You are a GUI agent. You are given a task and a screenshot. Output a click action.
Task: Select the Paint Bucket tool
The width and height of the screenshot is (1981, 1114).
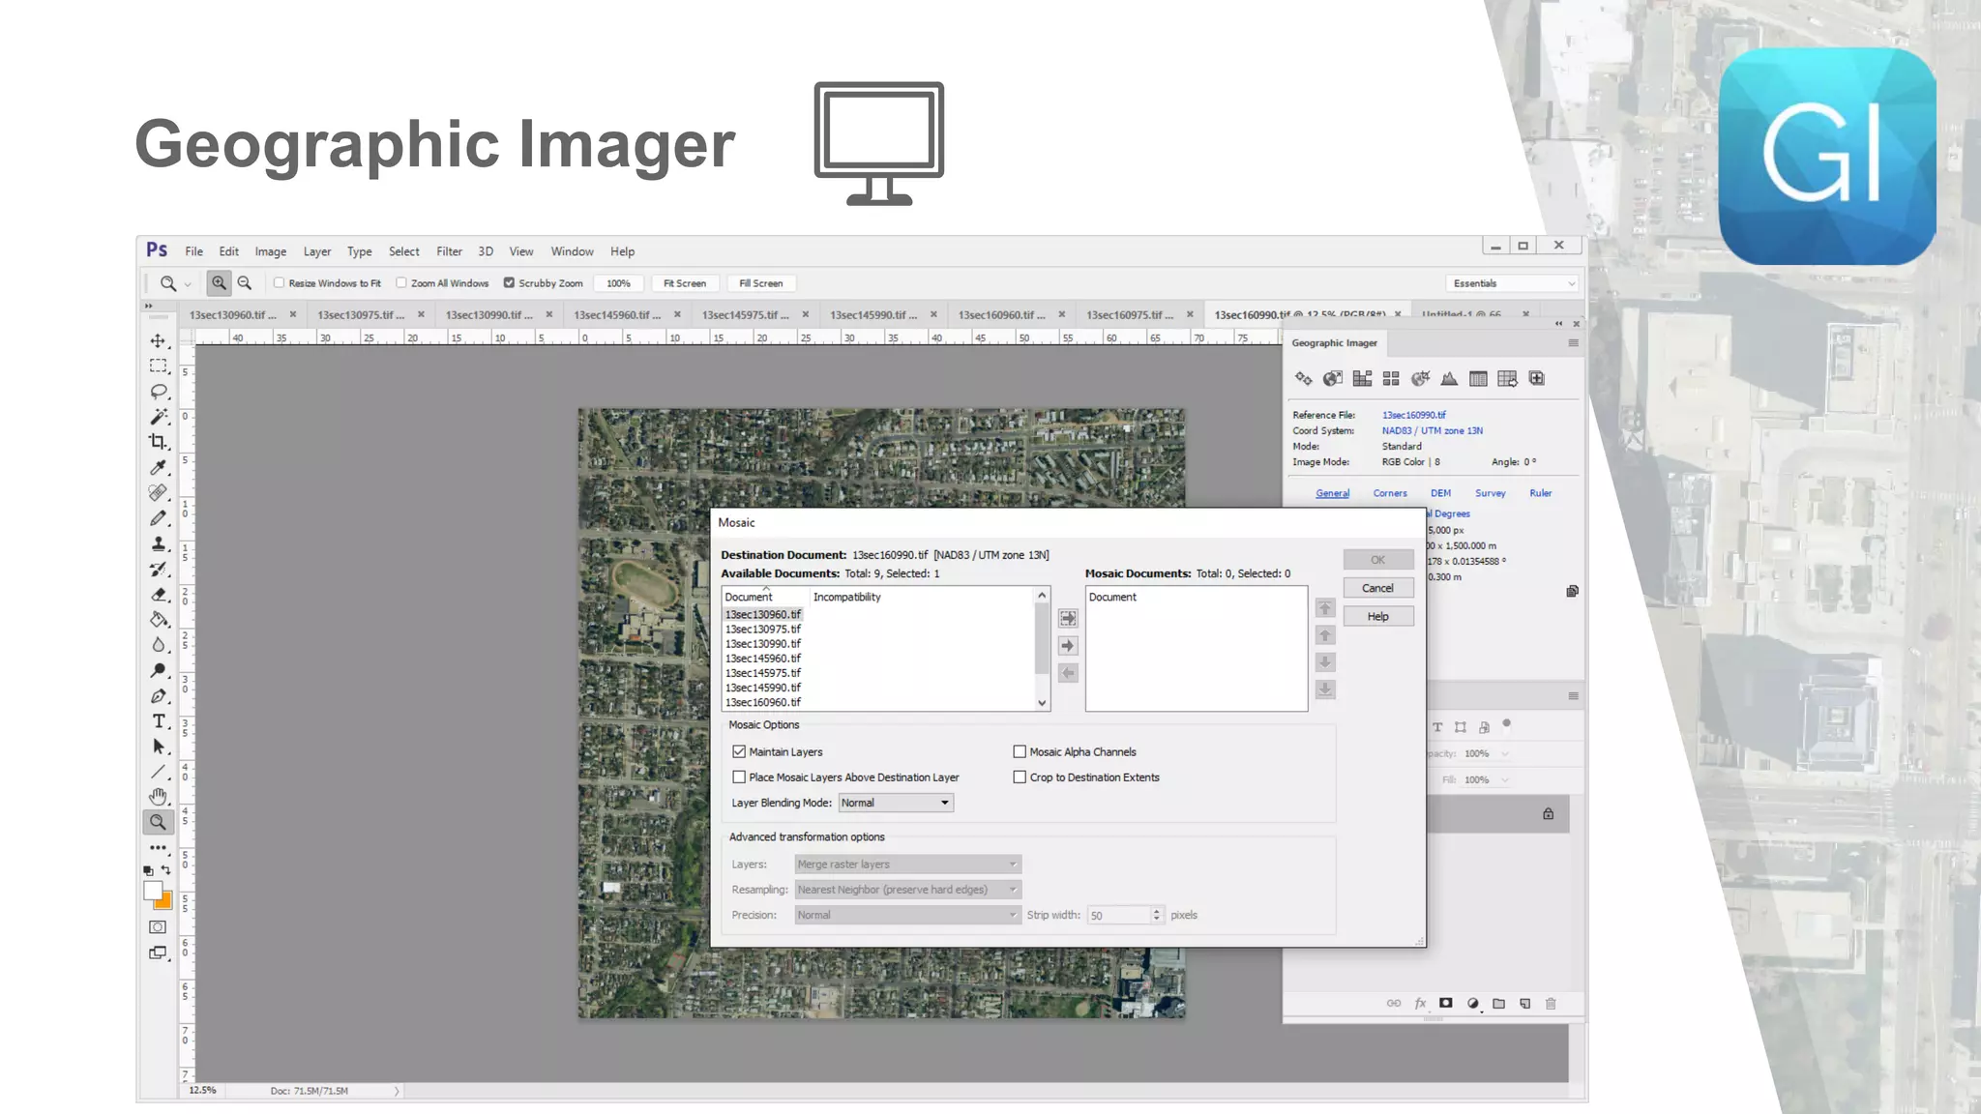point(158,620)
